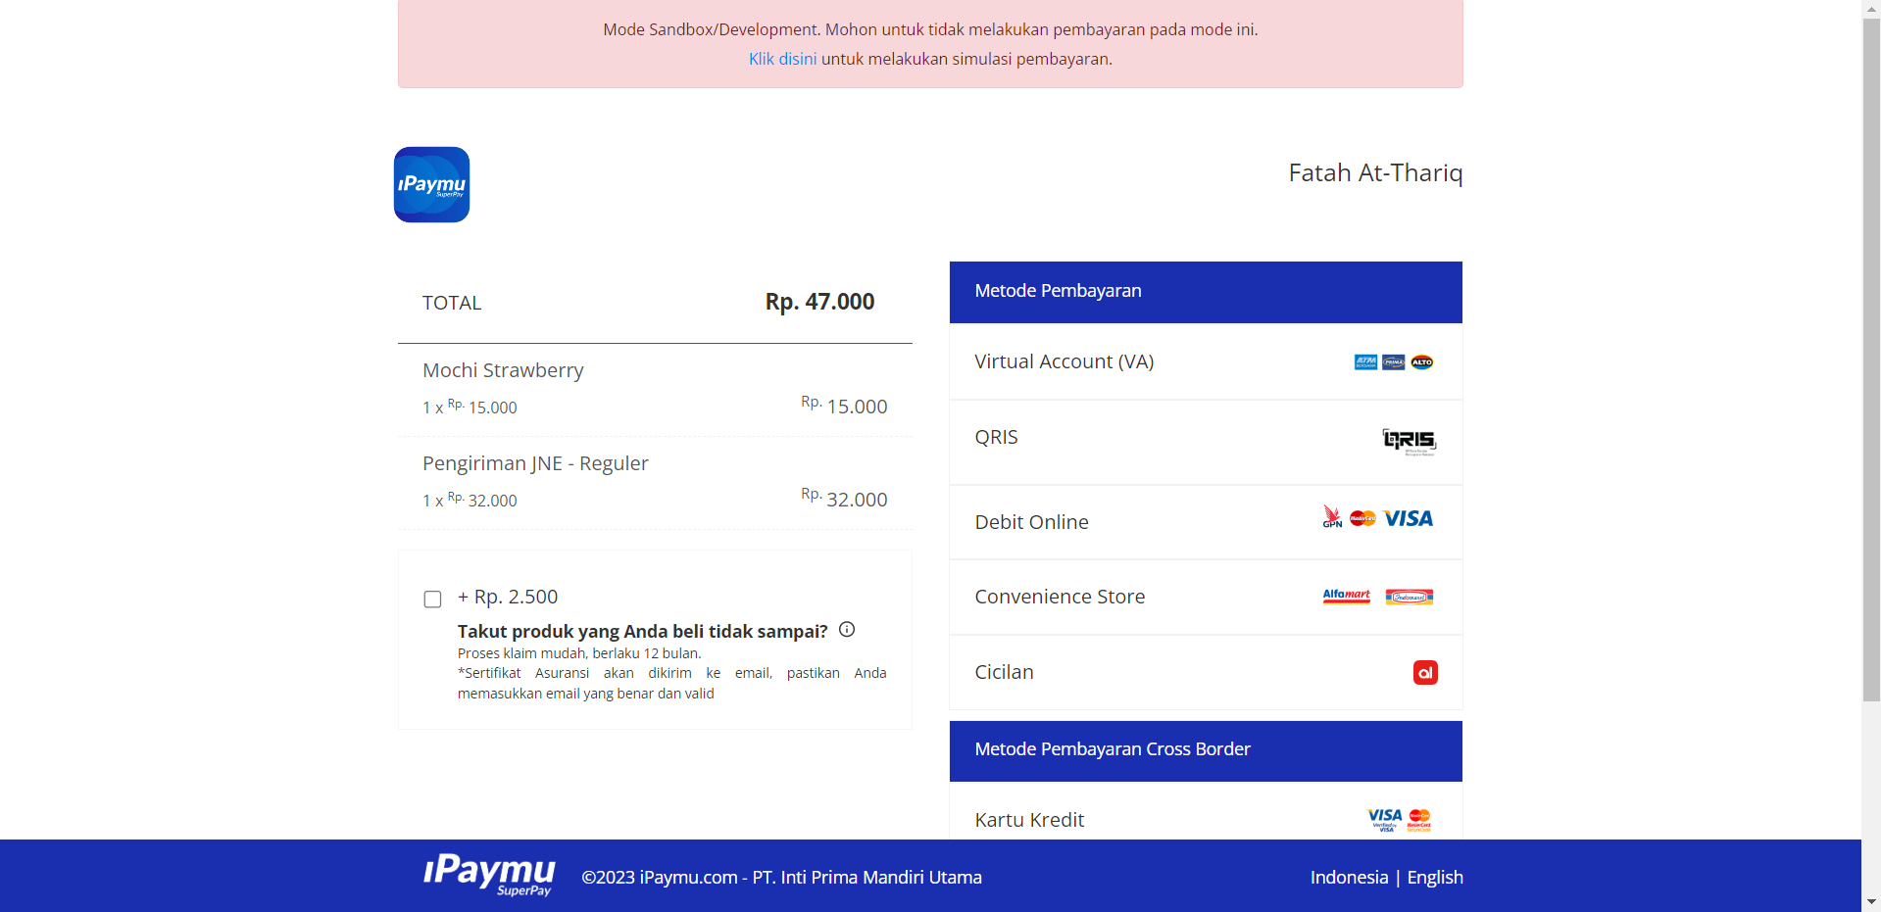This screenshot has height=912, width=1881.
Task: Click the QRIS logo icon
Action: 1409,441
